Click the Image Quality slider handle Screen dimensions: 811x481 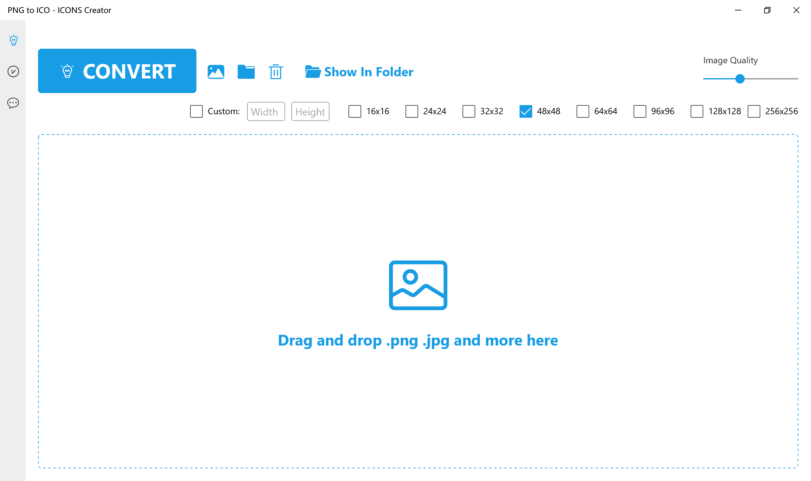point(740,79)
